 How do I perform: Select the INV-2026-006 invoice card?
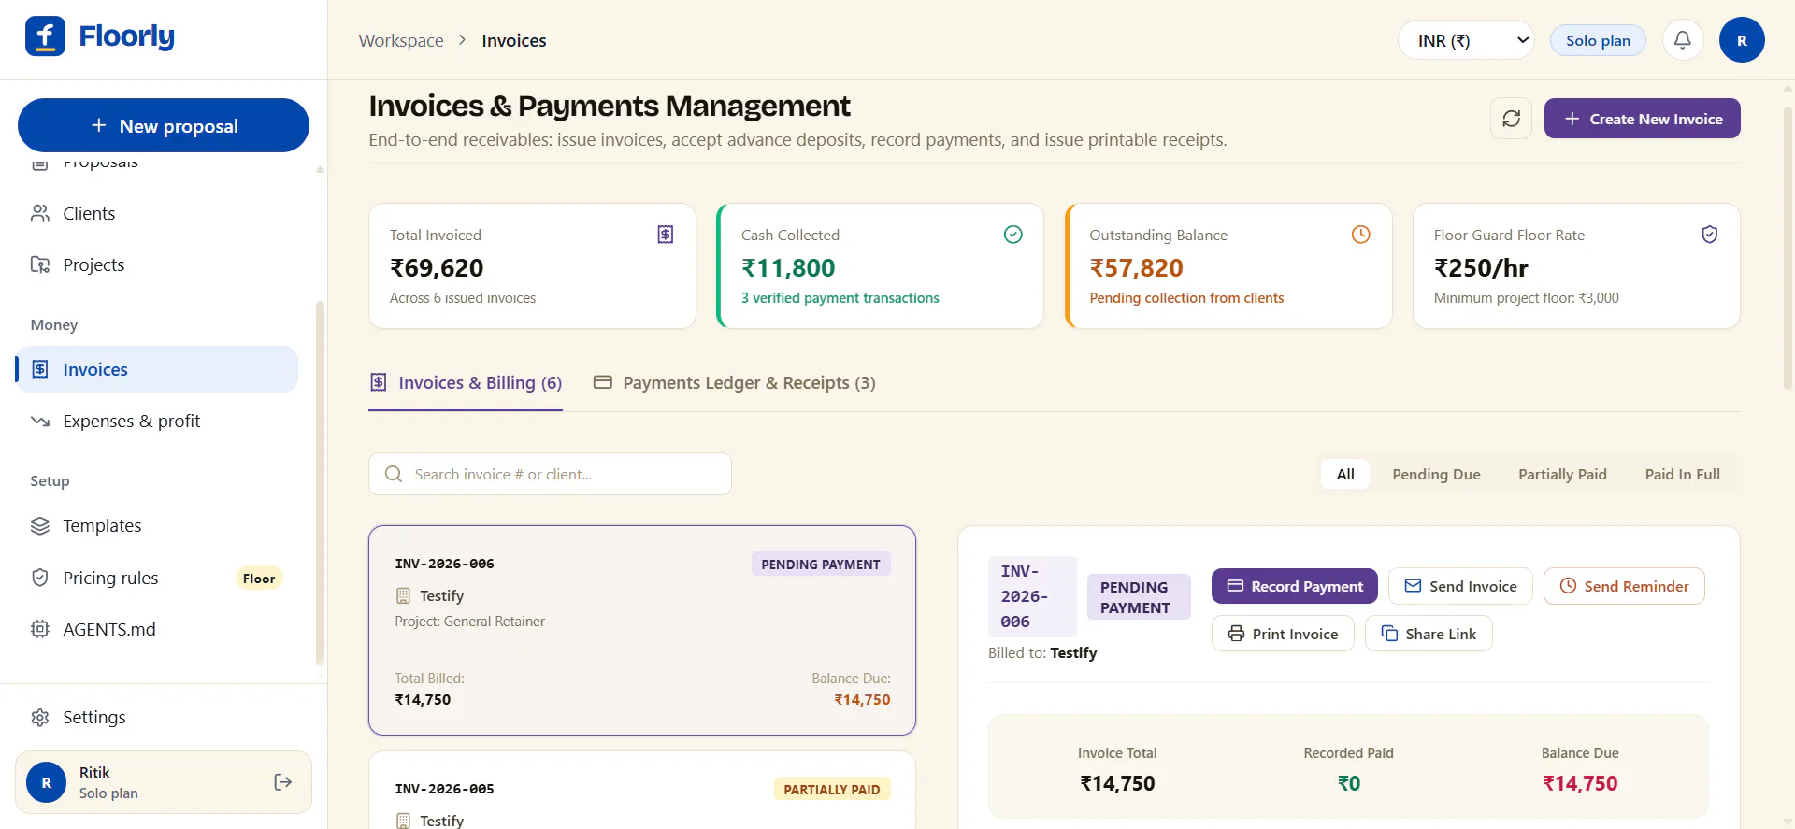click(642, 630)
